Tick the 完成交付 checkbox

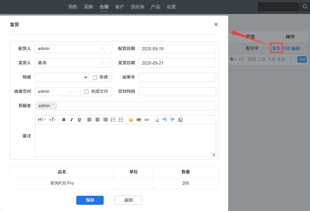click(87, 92)
